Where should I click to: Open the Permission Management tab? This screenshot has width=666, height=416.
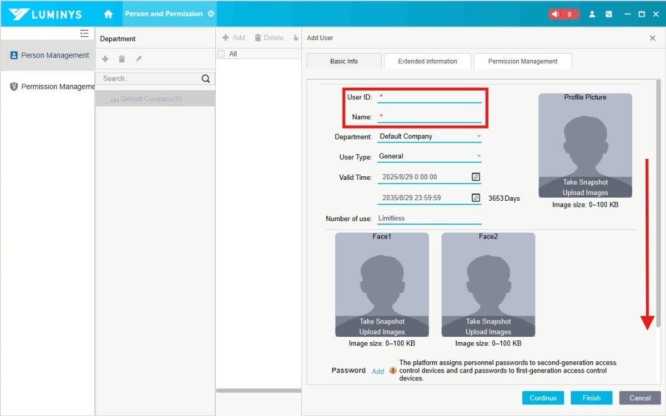pyautogui.click(x=522, y=62)
